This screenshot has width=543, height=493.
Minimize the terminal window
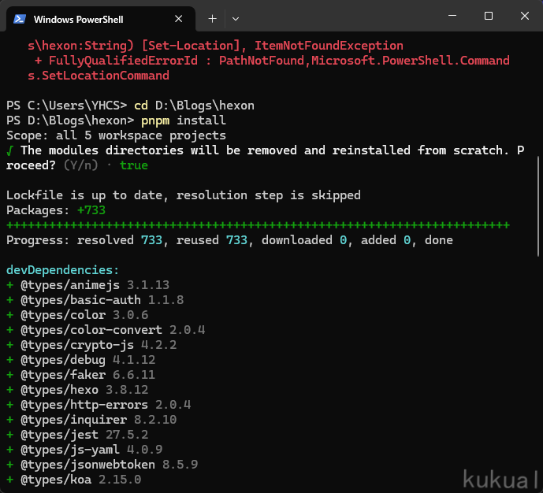(452, 16)
